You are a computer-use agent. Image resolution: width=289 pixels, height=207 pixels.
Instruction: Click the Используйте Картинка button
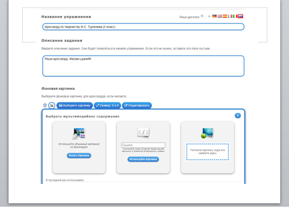[143, 159]
